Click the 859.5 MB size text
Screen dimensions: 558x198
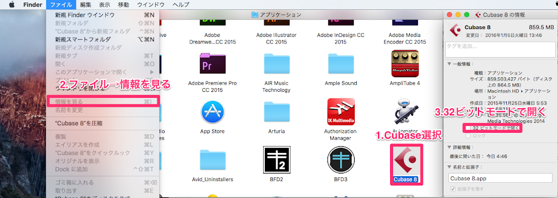coord(541,27)
